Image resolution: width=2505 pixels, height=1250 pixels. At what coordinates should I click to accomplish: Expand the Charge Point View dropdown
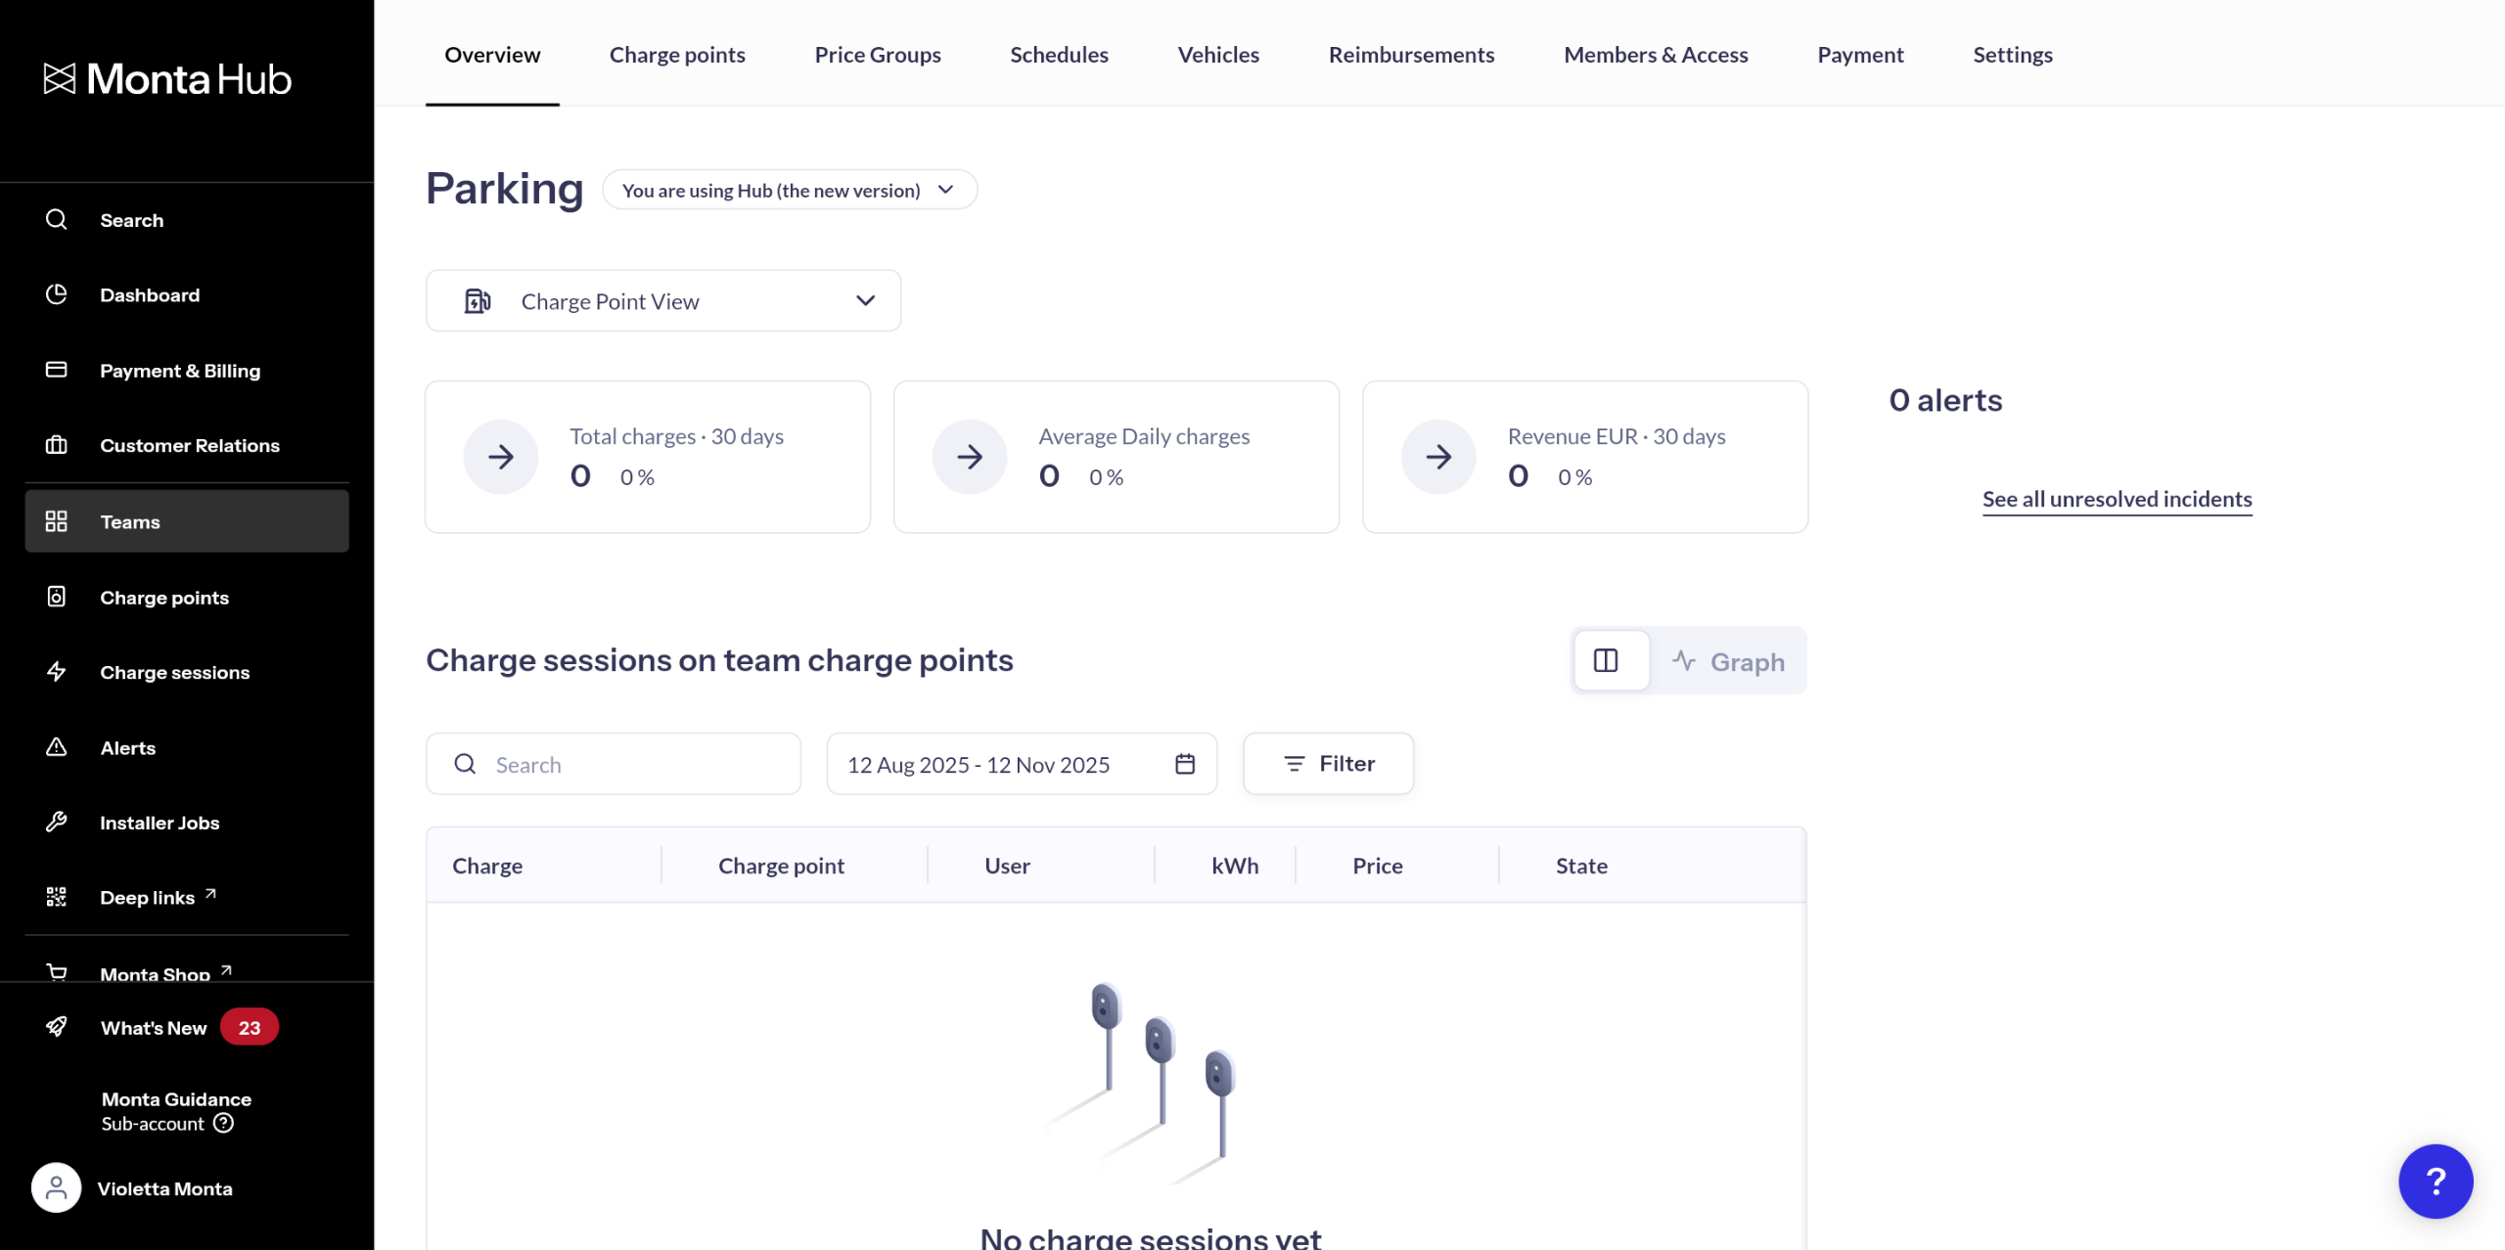663,301
